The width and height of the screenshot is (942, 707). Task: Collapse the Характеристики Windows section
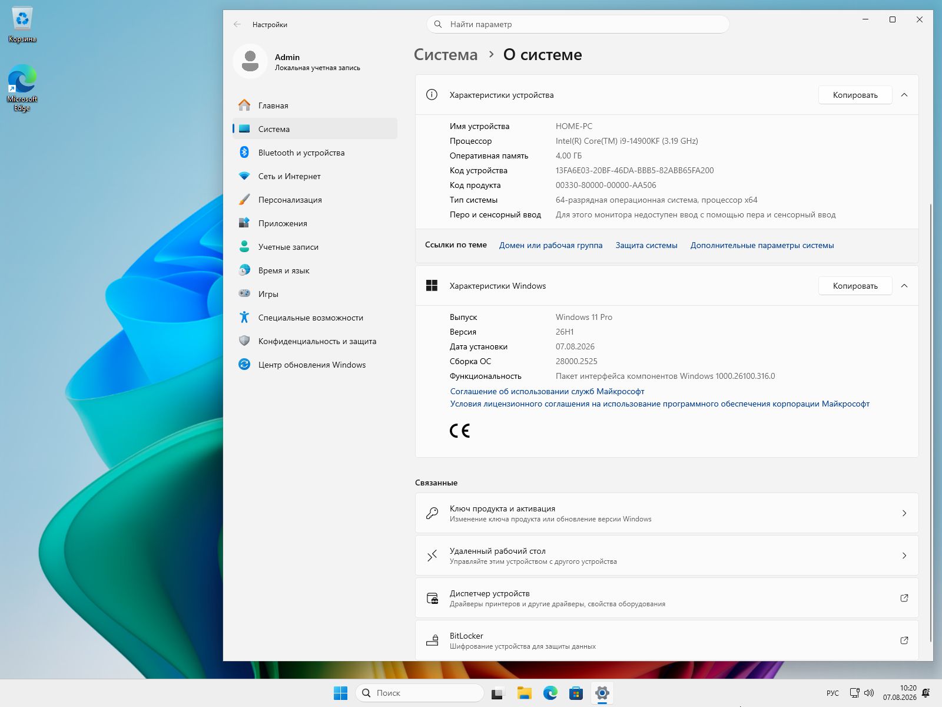[904, 286]
